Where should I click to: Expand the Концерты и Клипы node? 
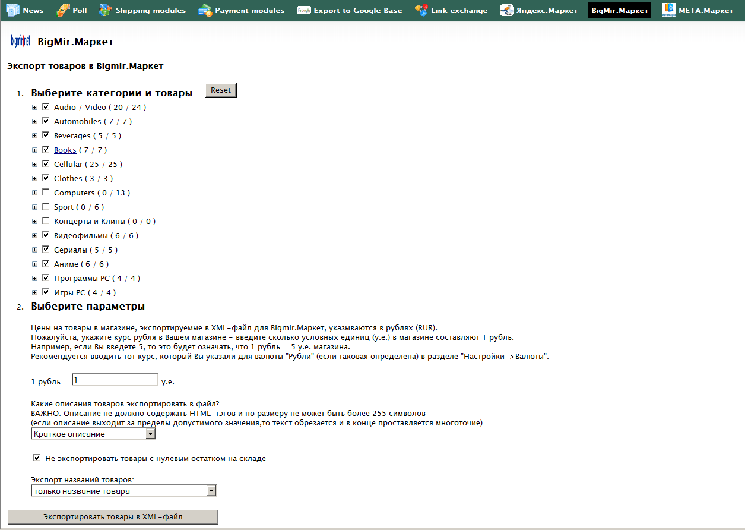click(x=34, y=222)
